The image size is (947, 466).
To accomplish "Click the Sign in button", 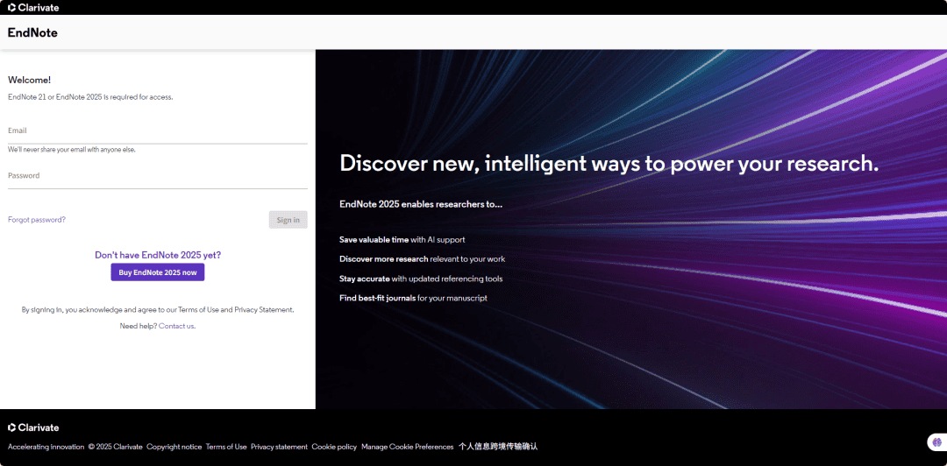I will click(x=288, y=220).
